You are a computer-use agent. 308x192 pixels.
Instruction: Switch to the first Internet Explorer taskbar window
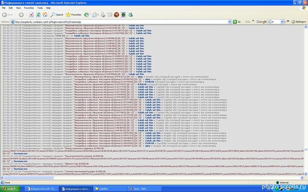42,189
